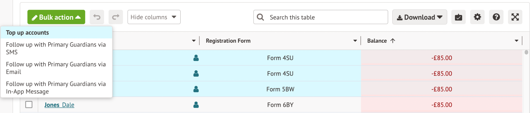This screenshot has width=530, height=113.
Task: Open table settings gear icon
Action: point(477,17)
